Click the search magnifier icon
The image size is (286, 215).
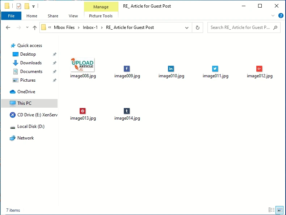275,28
